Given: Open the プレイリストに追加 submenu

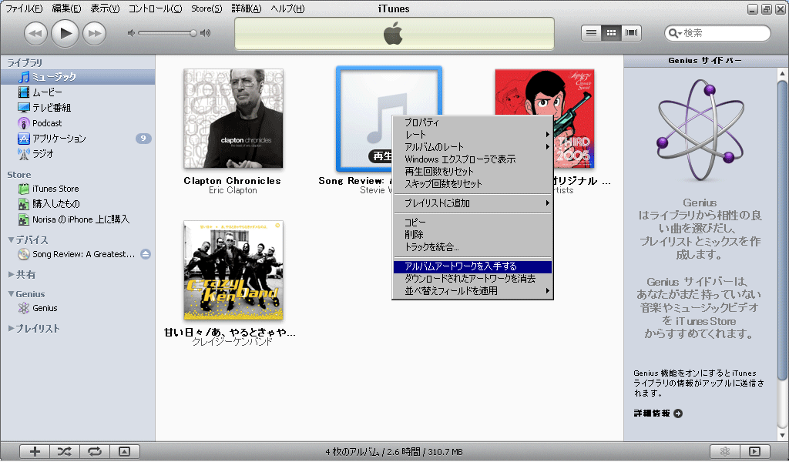Looking at the screenshot, I should click(x=472, y=203).
